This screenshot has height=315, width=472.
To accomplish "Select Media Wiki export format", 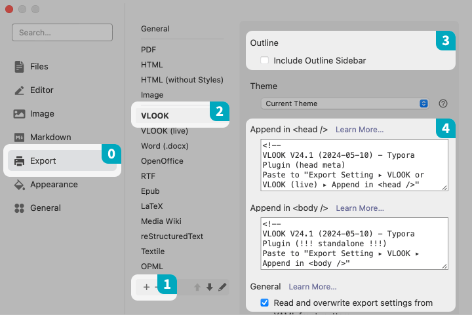I will (x=161, y=221).
